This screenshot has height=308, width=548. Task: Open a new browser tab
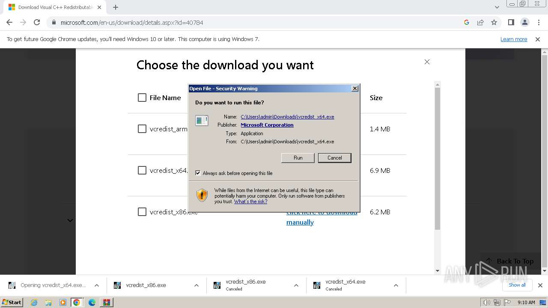(116, 7)
